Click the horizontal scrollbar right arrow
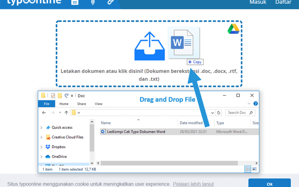The width and height of the screenshot is (299, 187). [x=256, y=163]
